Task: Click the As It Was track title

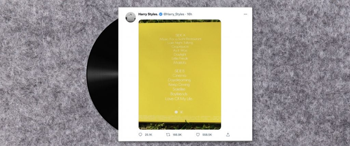Action: pos(180,51)
